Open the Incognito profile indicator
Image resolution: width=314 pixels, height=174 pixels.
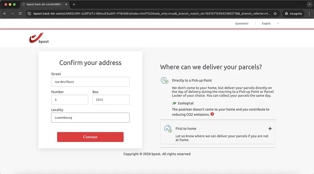293,13
